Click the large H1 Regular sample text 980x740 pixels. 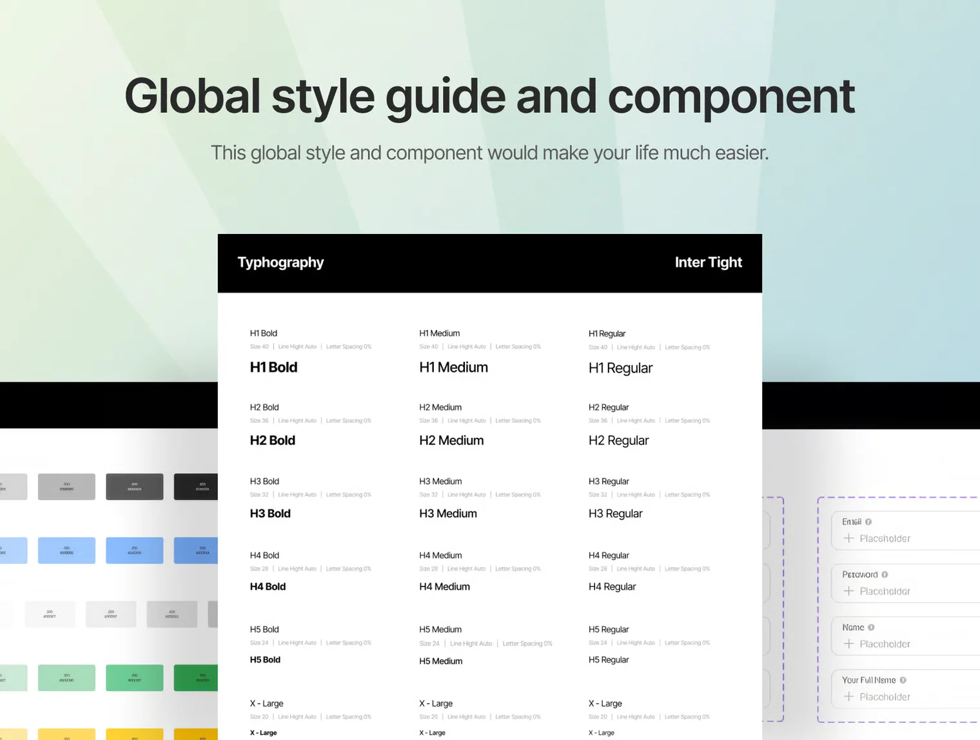[620, 368]
